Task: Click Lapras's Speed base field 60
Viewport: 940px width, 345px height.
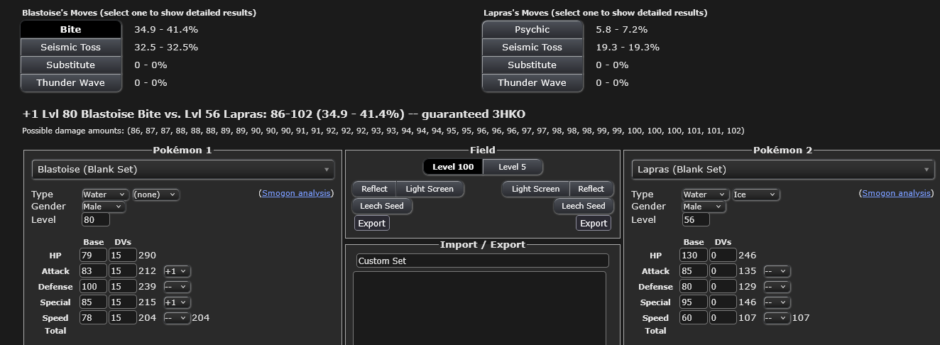Action: [694, 318]
